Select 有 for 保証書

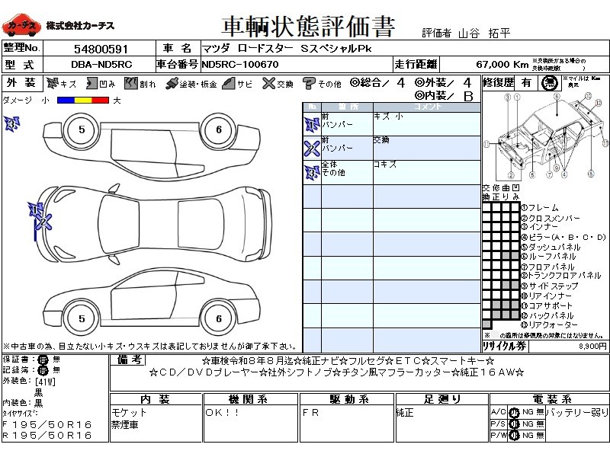[43, 360]
